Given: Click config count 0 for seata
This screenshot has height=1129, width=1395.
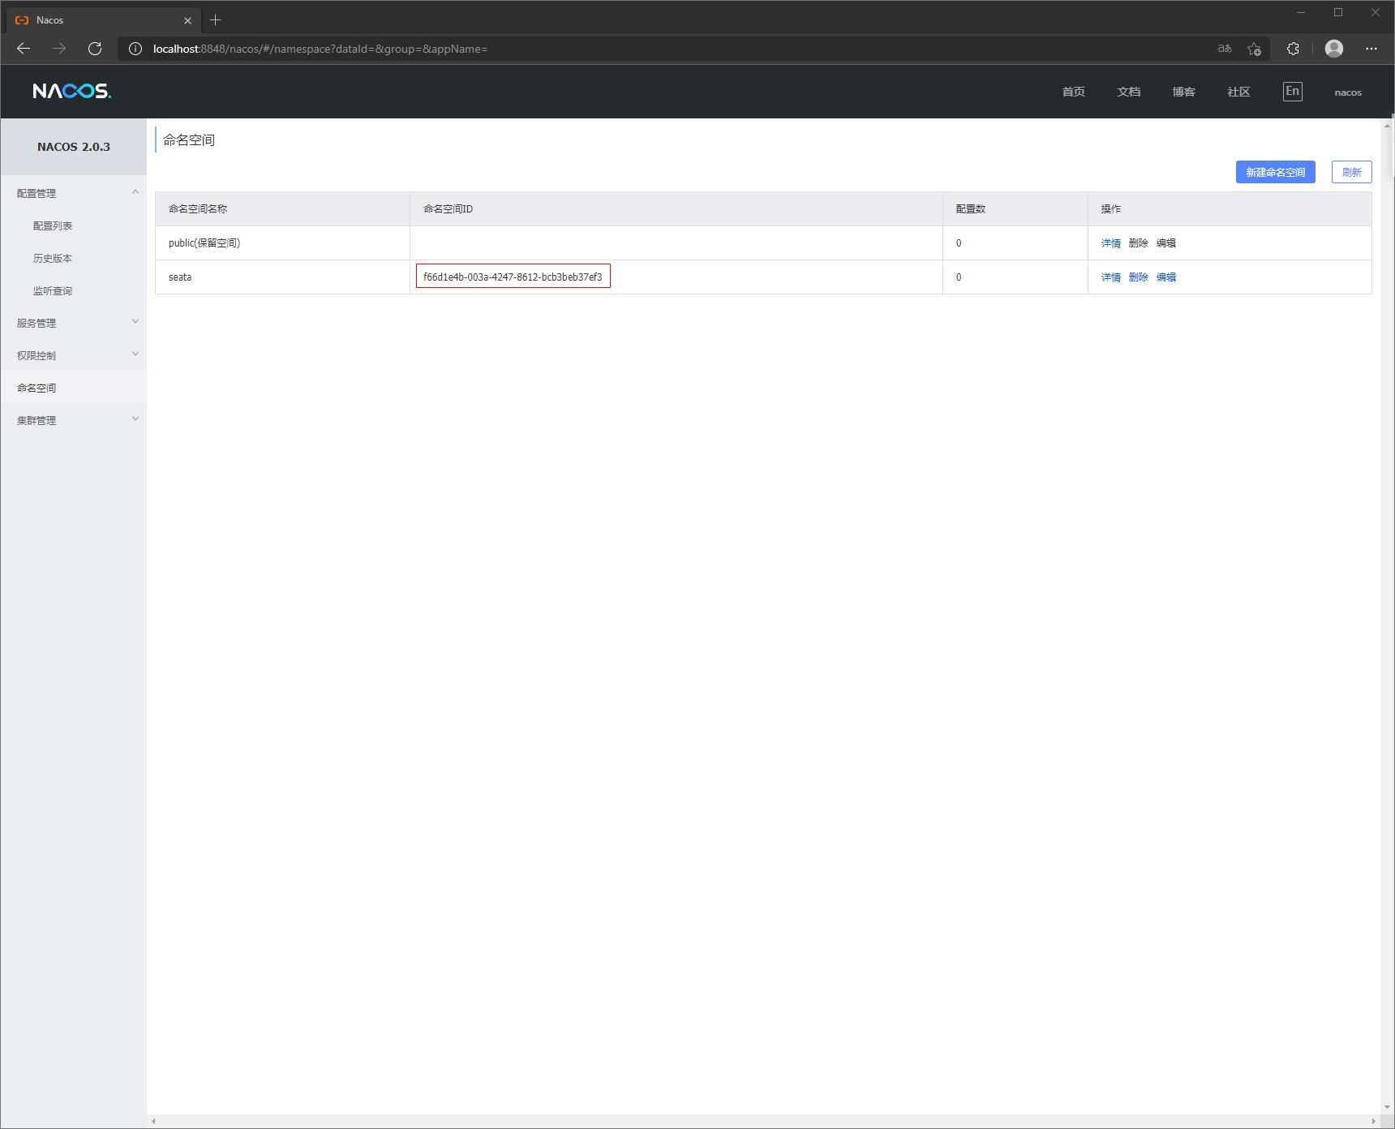Looking at the screenshot, I should coord(959,277).
